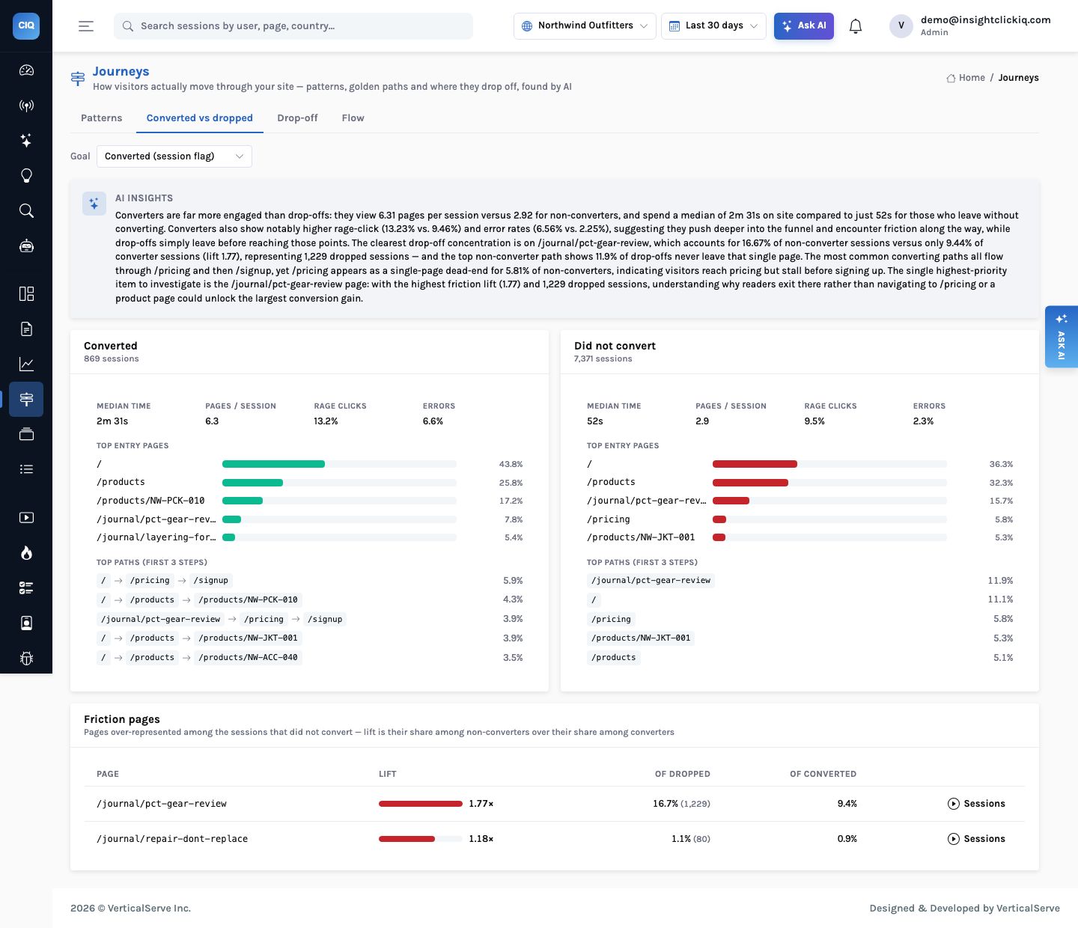Click the '7,371 sessions' count
This screenshot has width=1078, height=928.
(603, 359)
